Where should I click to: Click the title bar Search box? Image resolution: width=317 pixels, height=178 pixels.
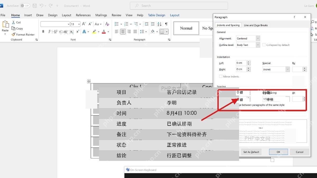[179, 6]
